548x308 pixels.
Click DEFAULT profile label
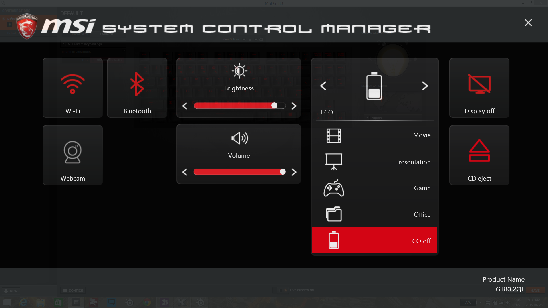pos(71,13)
